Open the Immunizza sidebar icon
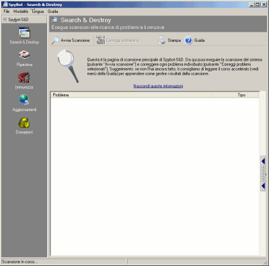This screenshot has height=266, width=269. 24,81
